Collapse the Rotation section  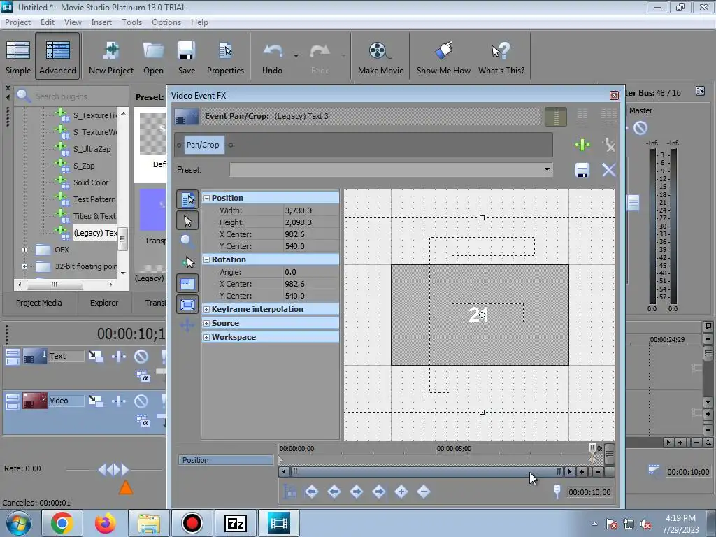click(x=206, y=259)
